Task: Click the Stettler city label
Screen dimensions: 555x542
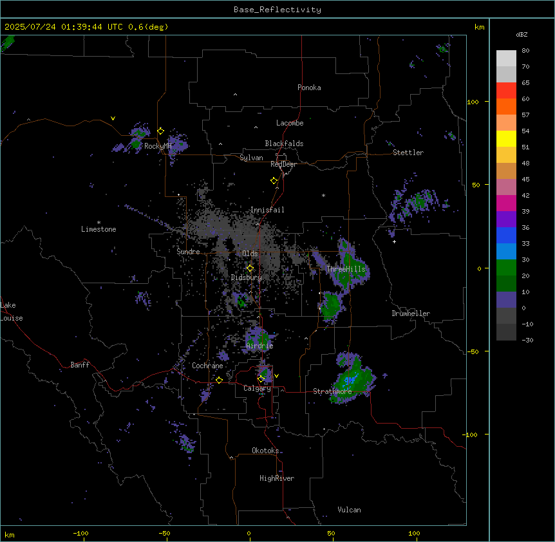Action: pyautogui.click(x=408, y=153)
